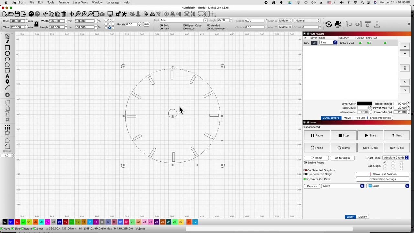This screenshot has height=233, width=414.
Task: Undo the last action
Action: coord(31,14)
